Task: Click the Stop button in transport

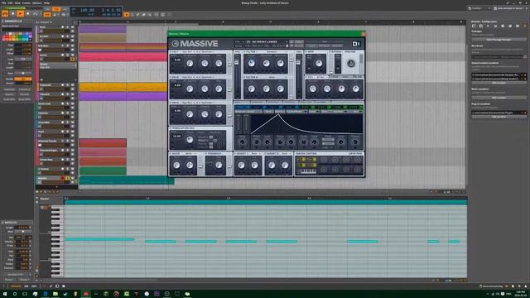Action: coord(13,14)
